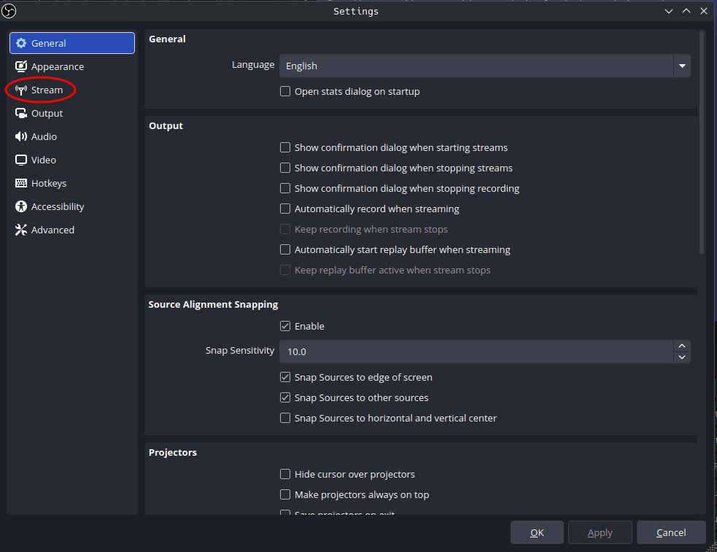Screen dimensions: 717x552
Task: Decrease Snap Sensitivity with down arrow
Action: pyautogui.click(x=682, y=357)
